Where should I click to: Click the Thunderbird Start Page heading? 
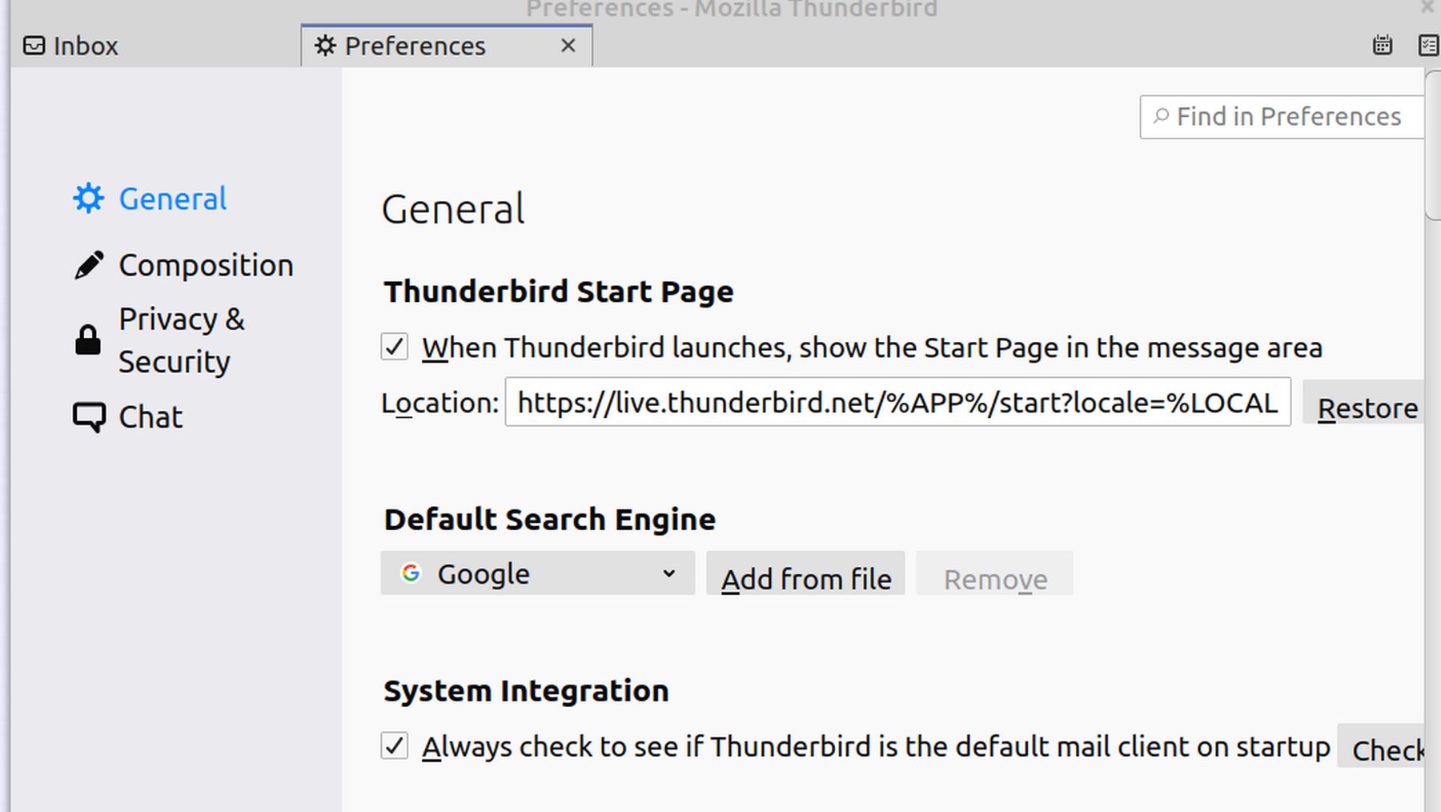pyautogui.click(x=558, y=291)
